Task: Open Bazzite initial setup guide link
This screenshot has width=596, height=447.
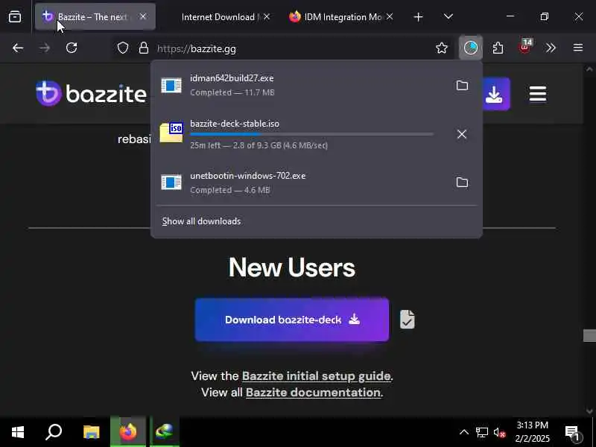Action: 316,376
